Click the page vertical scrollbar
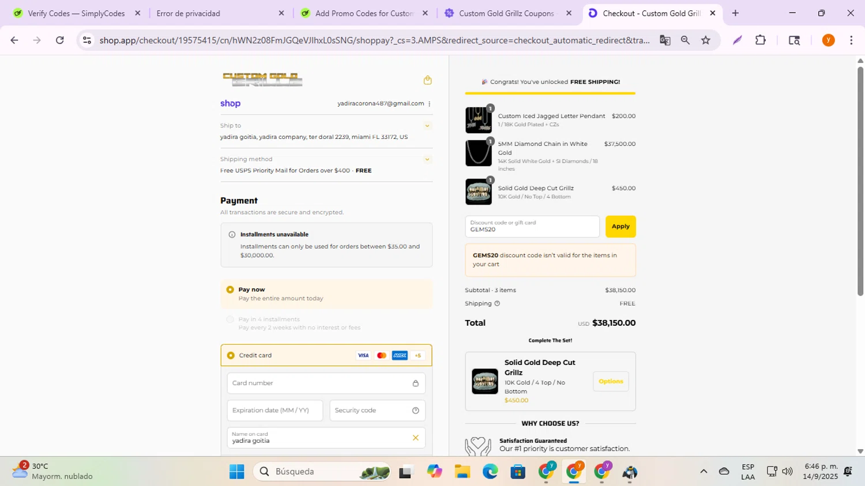Screen dimensions: 865x486 (x=860, y=182)
